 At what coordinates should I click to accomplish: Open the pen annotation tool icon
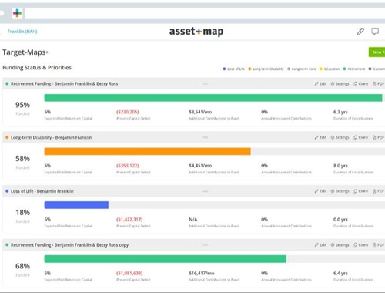click(x=360, y=32)
